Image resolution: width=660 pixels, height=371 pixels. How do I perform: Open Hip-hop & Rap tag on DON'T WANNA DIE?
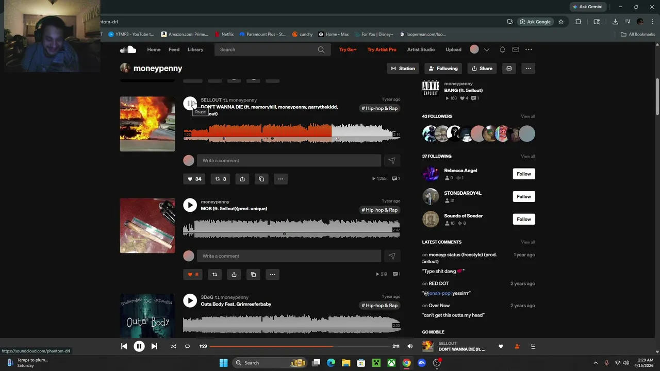379,108
